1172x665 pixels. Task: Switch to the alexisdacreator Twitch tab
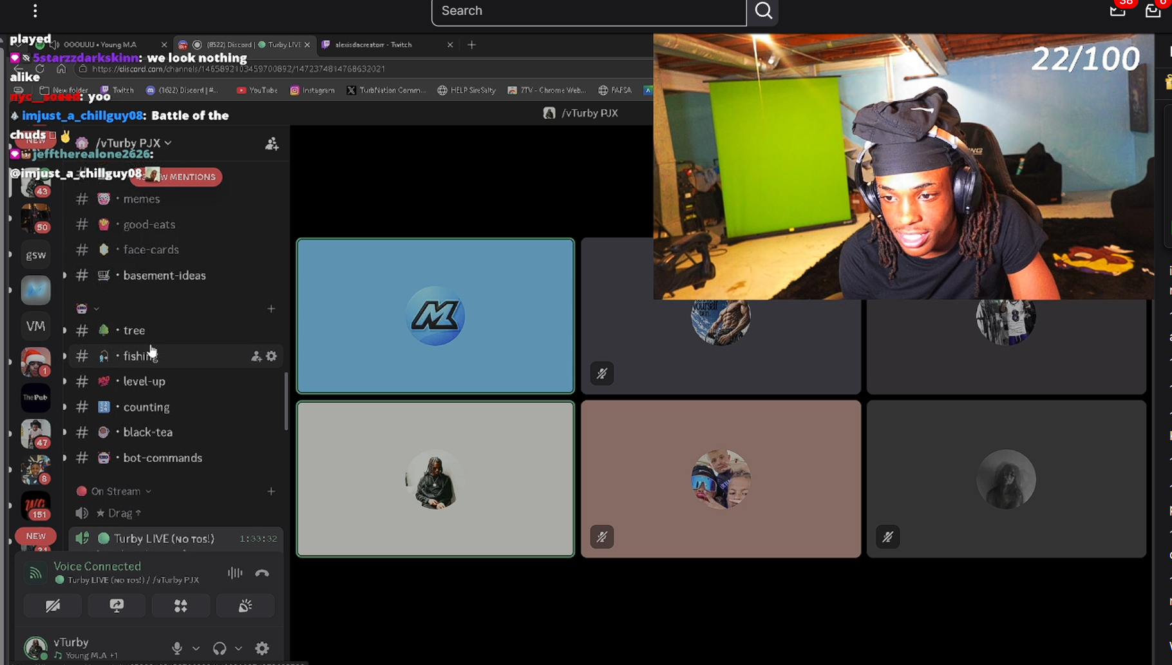point(373,44)
